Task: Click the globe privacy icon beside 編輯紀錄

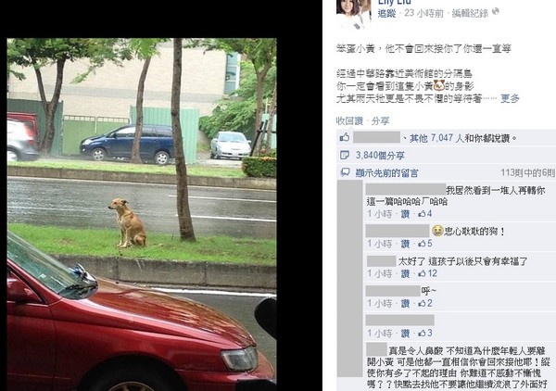Action: tap(496, 11)
